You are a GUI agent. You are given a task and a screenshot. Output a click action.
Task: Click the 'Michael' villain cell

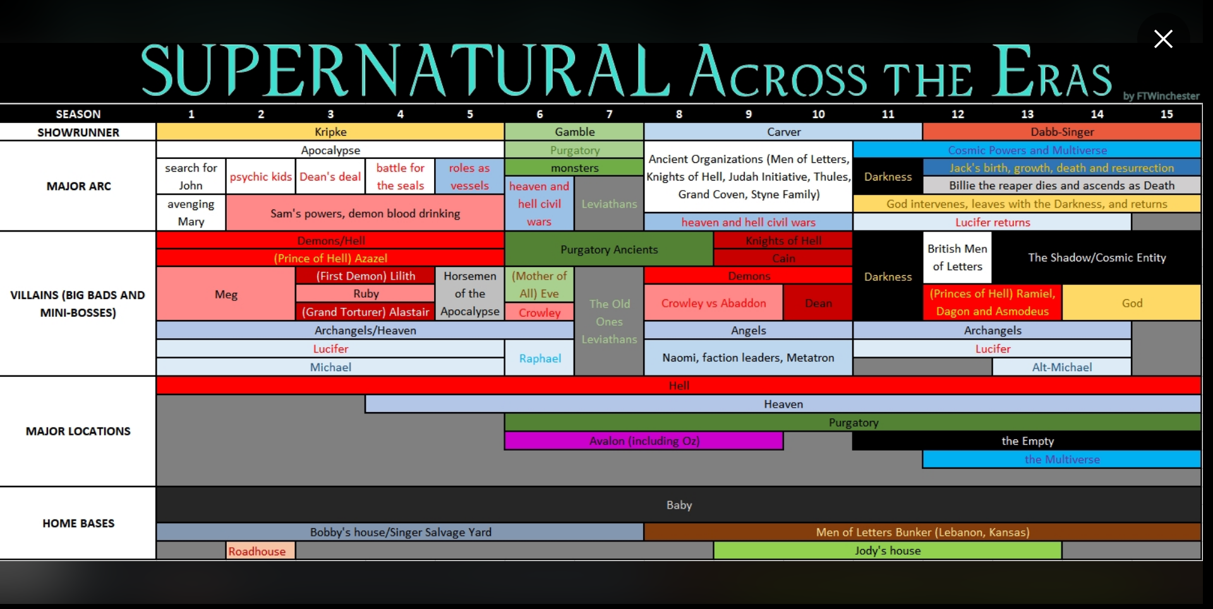330,367
